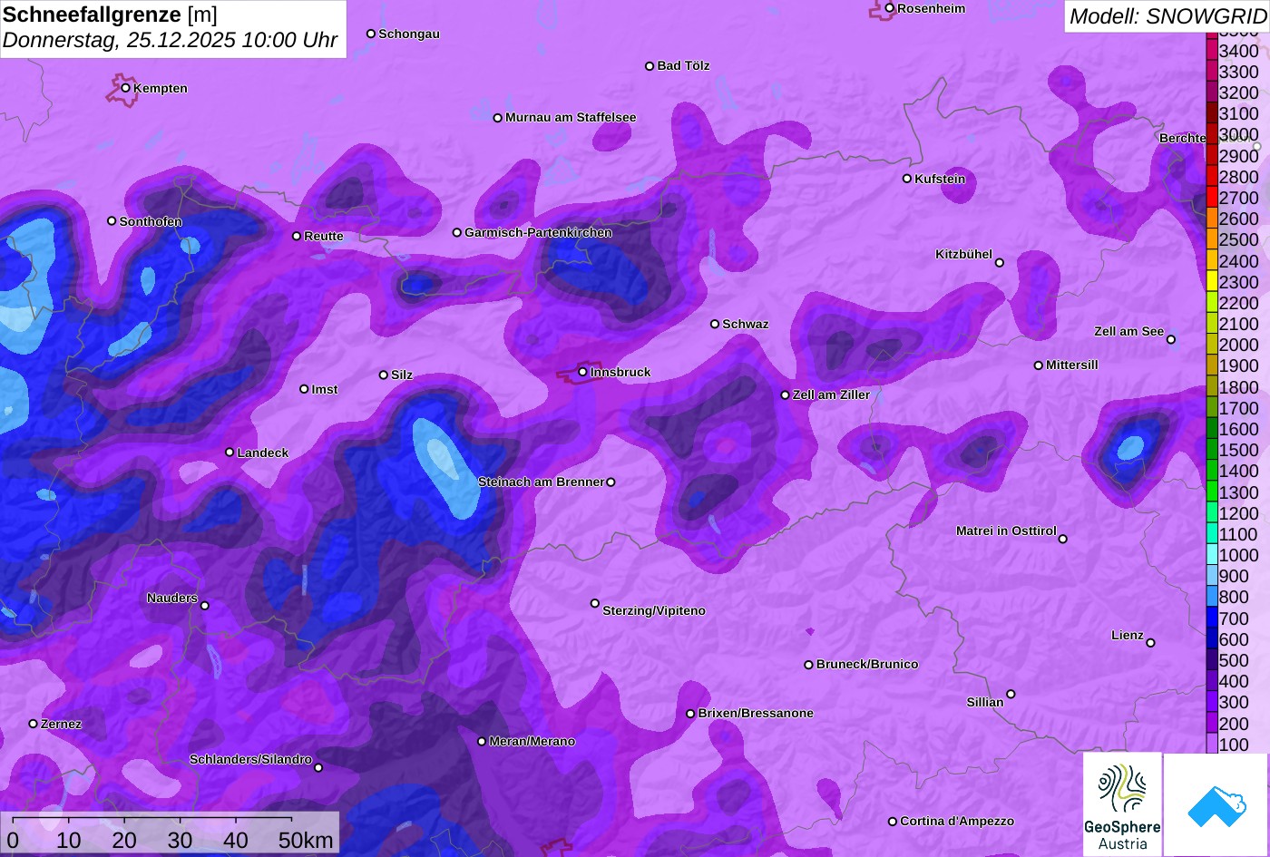
Task: Click the 1500 m green legend swatch
Action: [x=1211, y=450]
